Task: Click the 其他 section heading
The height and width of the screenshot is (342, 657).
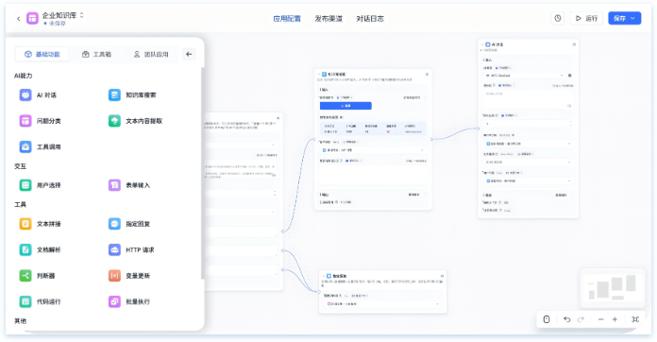Action: (20, 321)
